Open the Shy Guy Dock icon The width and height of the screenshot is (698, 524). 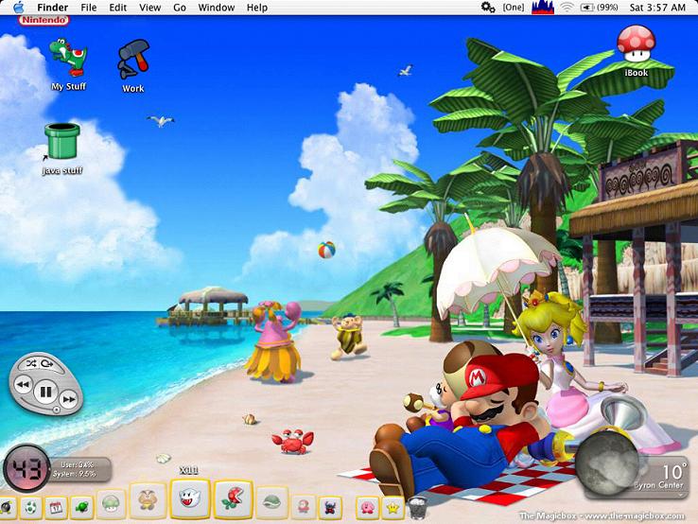tap(304, 507)
